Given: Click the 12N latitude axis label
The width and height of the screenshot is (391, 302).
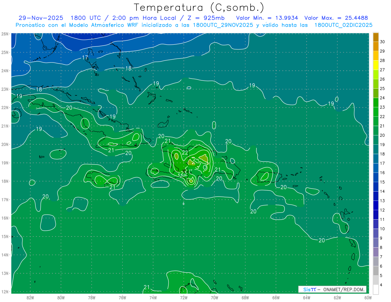Looking at the screenshot, I should 5,292.
